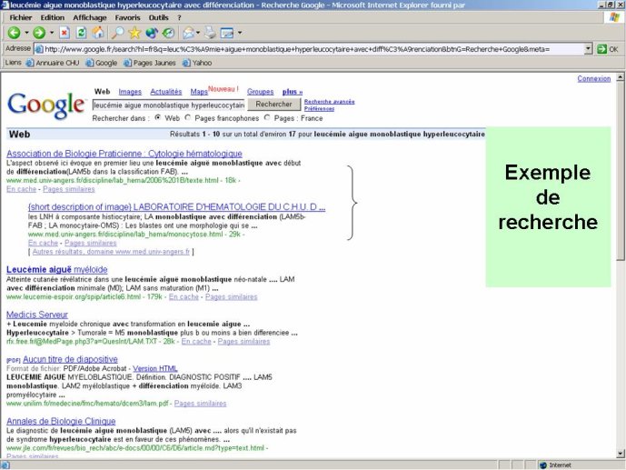This screenshot has width=626, height=470.
Task: Click the vertical scrollbar down arrow
Action: (x=621, y=454)
